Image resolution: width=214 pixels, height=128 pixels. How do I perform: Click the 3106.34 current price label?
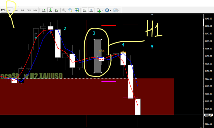(209, 115)
